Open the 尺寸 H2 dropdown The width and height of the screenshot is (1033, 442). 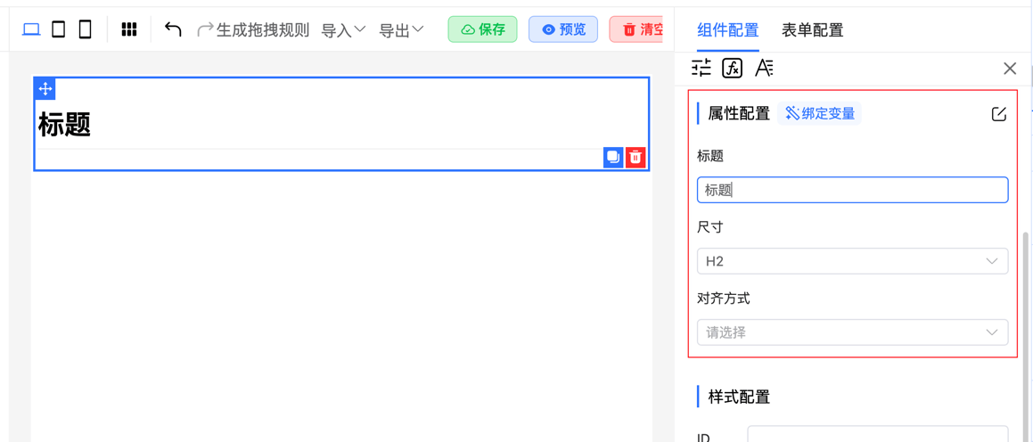(852, 261)
